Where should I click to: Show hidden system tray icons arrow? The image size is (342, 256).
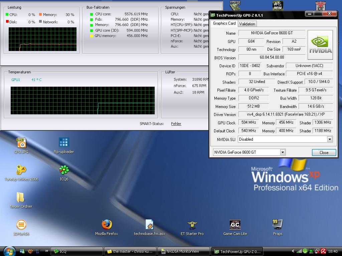pyautogui.click(x=293, y=251)
